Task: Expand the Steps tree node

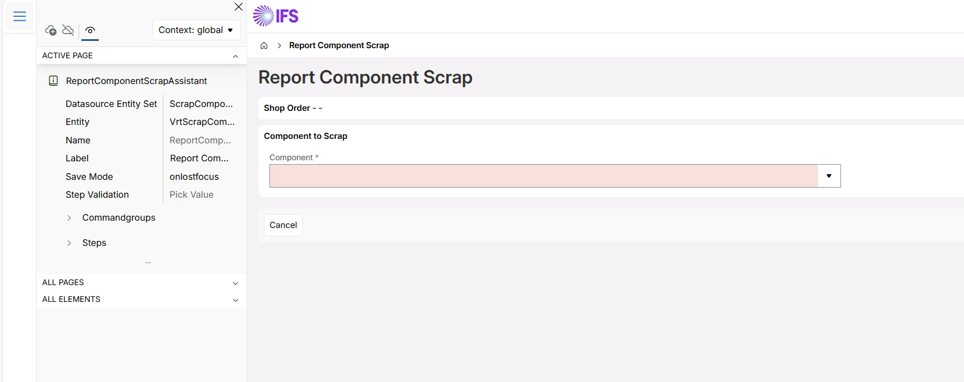Action: point(69,243)
